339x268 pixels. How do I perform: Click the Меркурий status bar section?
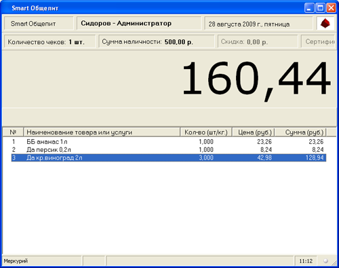click(42, 261)
